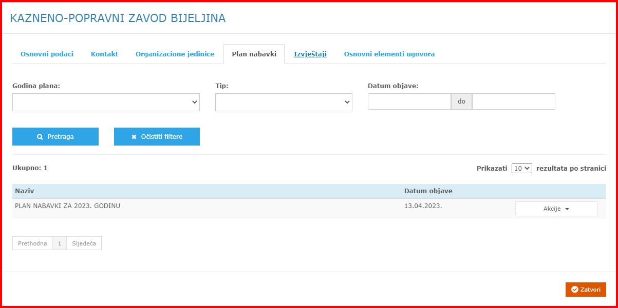Open the Organizacione jedinice tab

[x=175, y=54]
